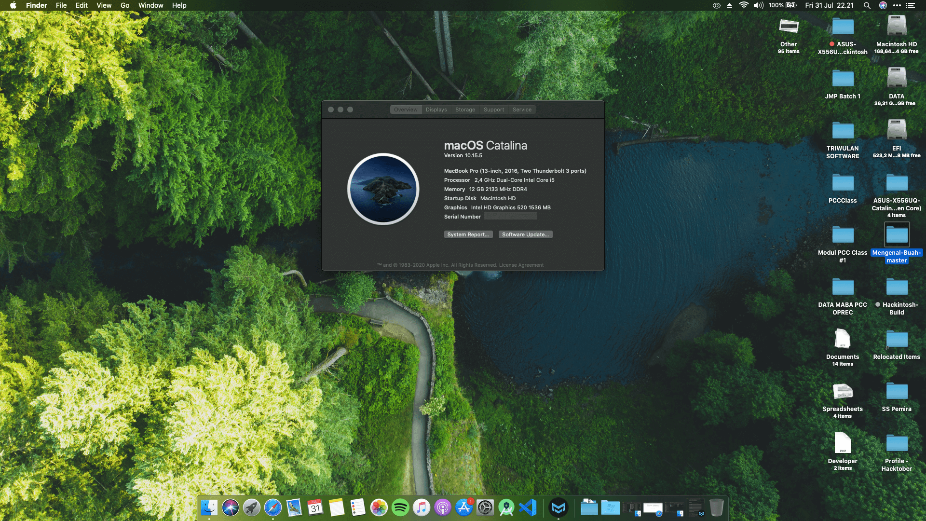This screenshot has height=521, width=926.
Task: Click the Wi-Fi status menu icon
Action: pyautogui.click(x=743, y=5)
